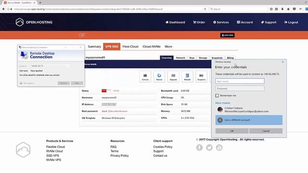Open the SSD VPS footer link
Viewport: 308px width, 173px height.
(52, 156)
